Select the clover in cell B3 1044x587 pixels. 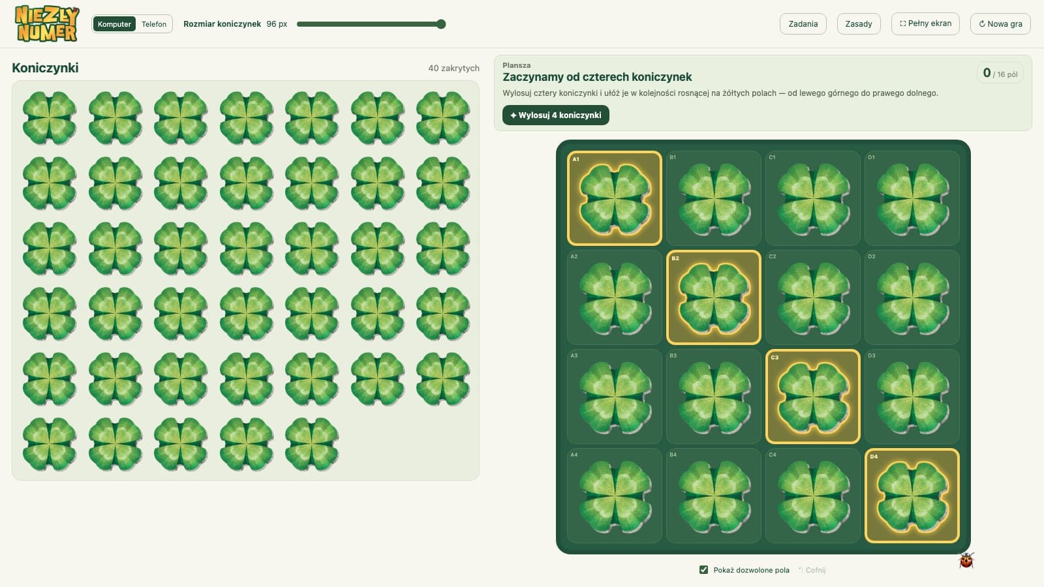coord(714,397)
